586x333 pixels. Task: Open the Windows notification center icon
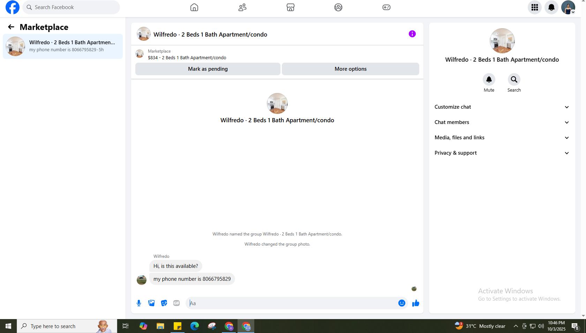tap(575, 326)
